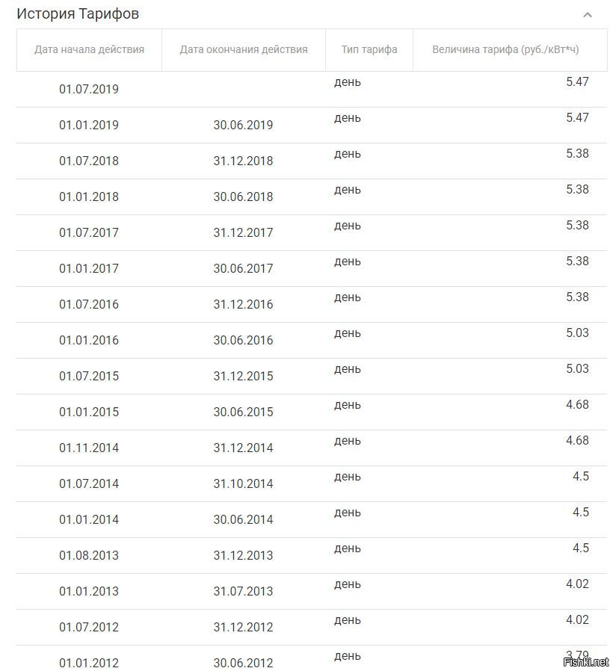Screen dimensions: 613x671
Task: Click the История Тарифов heading
Action: (x=78, y=13)
